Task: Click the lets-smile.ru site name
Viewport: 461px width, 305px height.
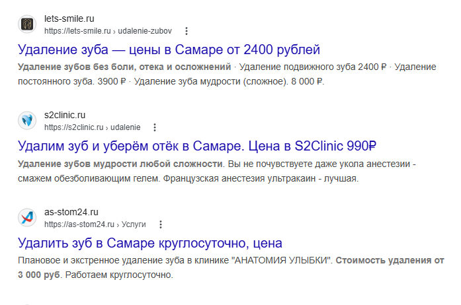Action: pos(69,18)
